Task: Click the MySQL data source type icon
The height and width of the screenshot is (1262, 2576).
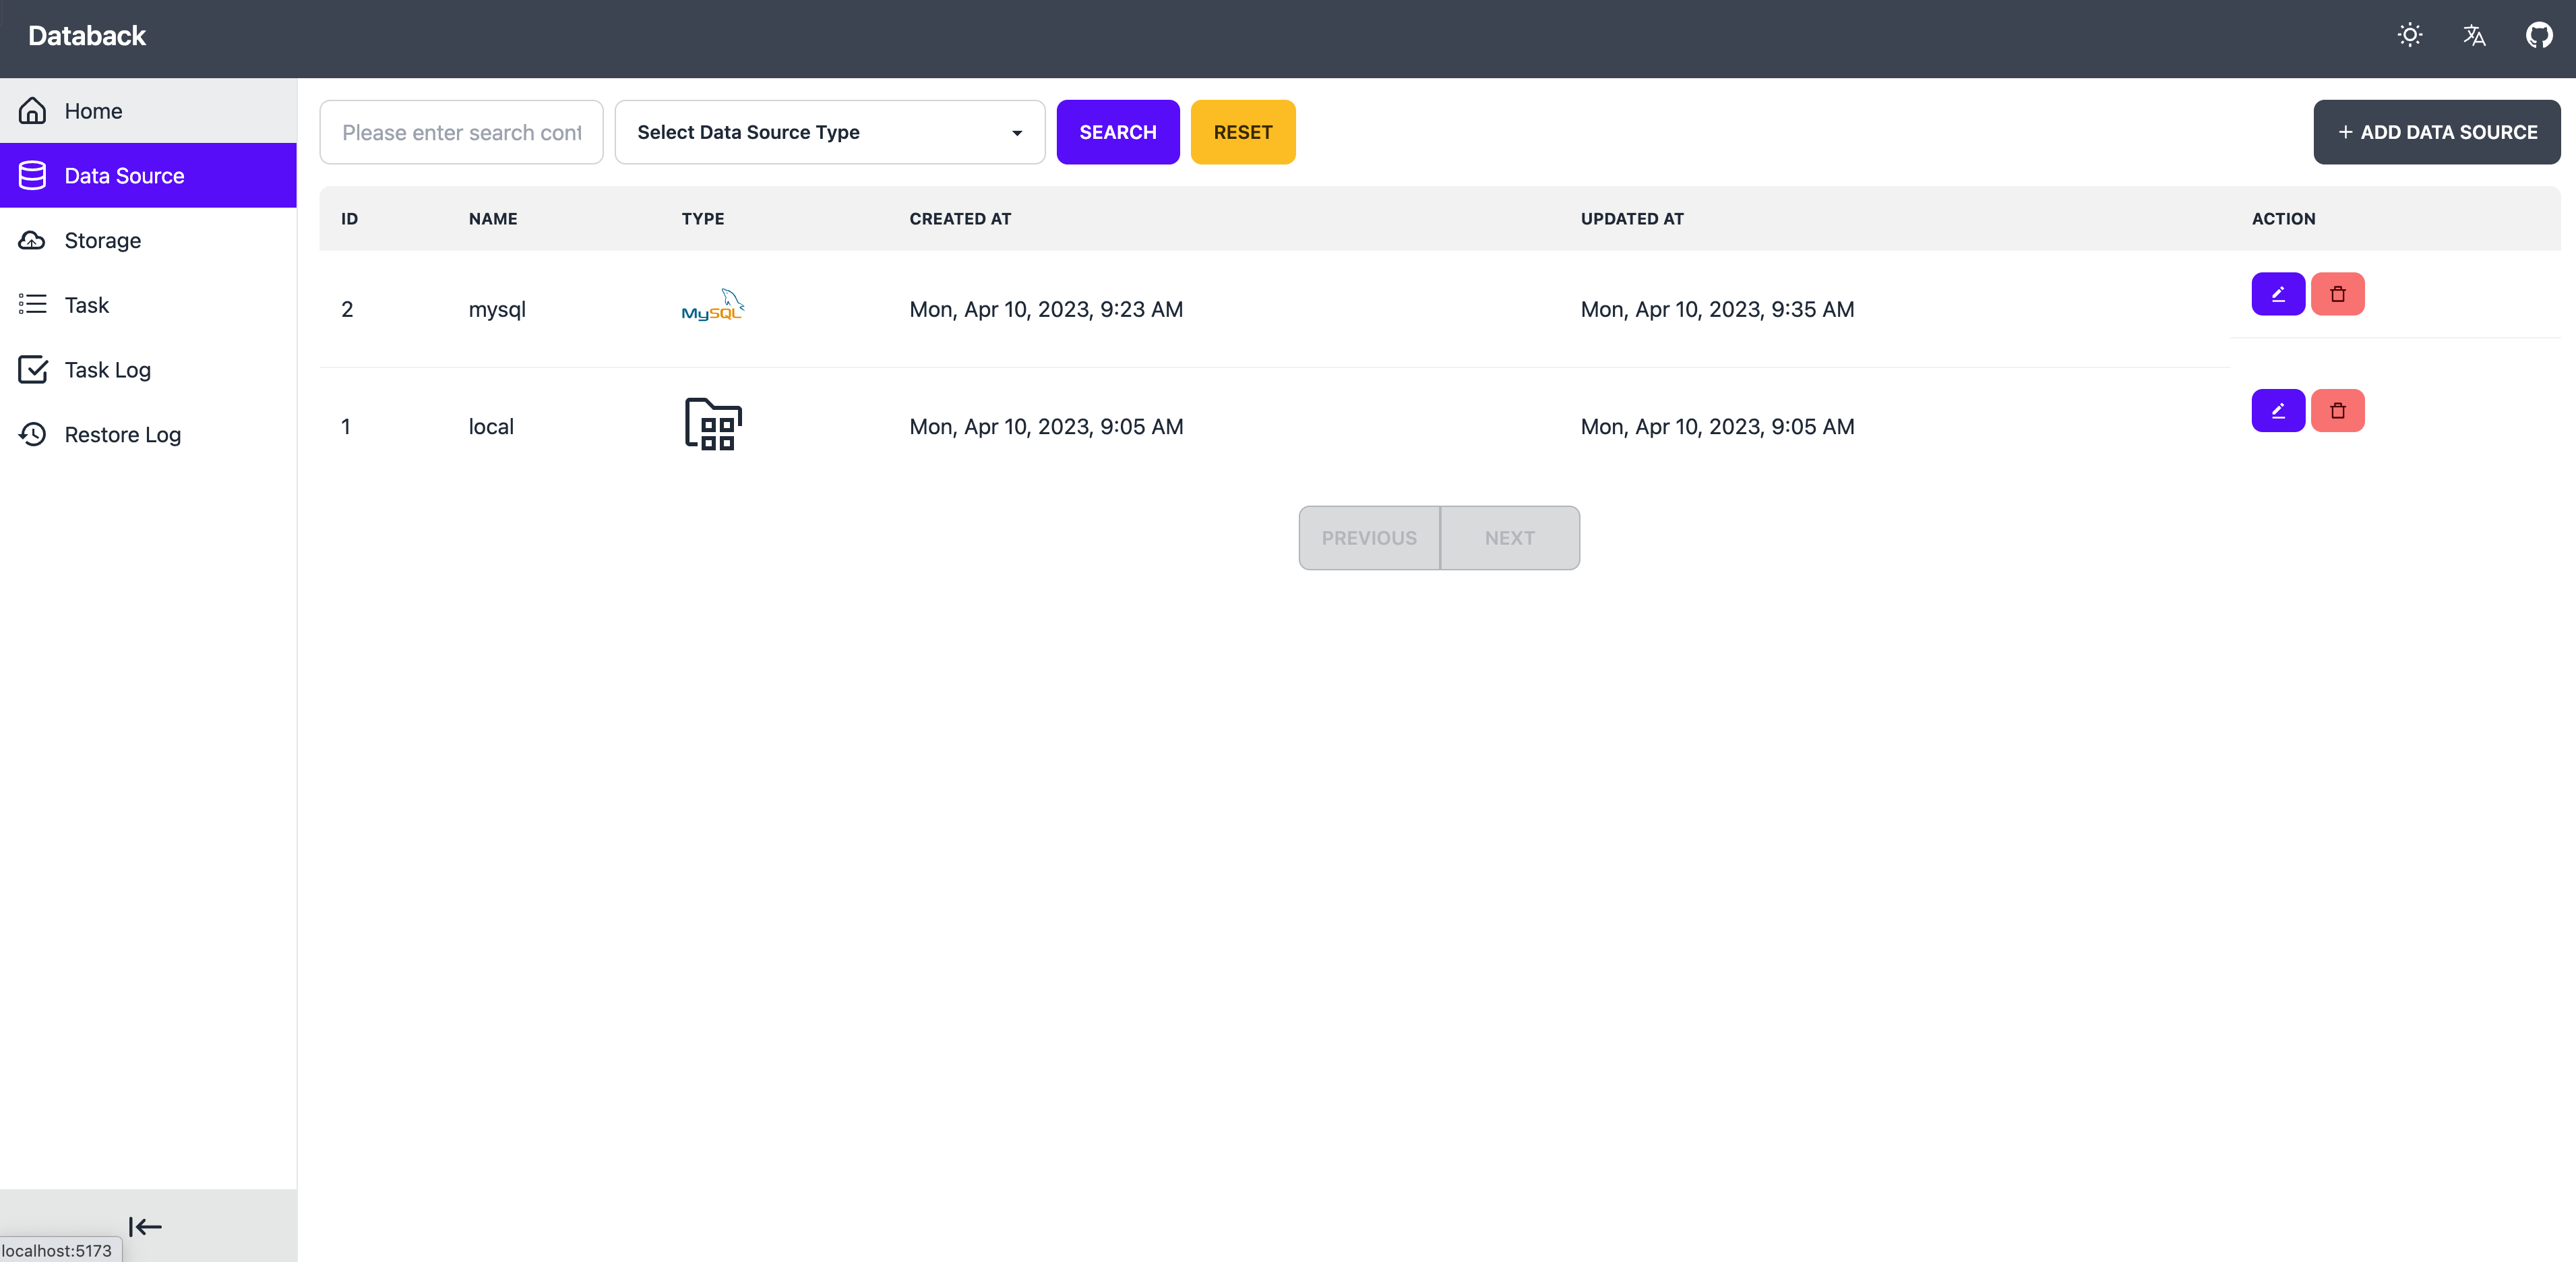Action: 713,307
